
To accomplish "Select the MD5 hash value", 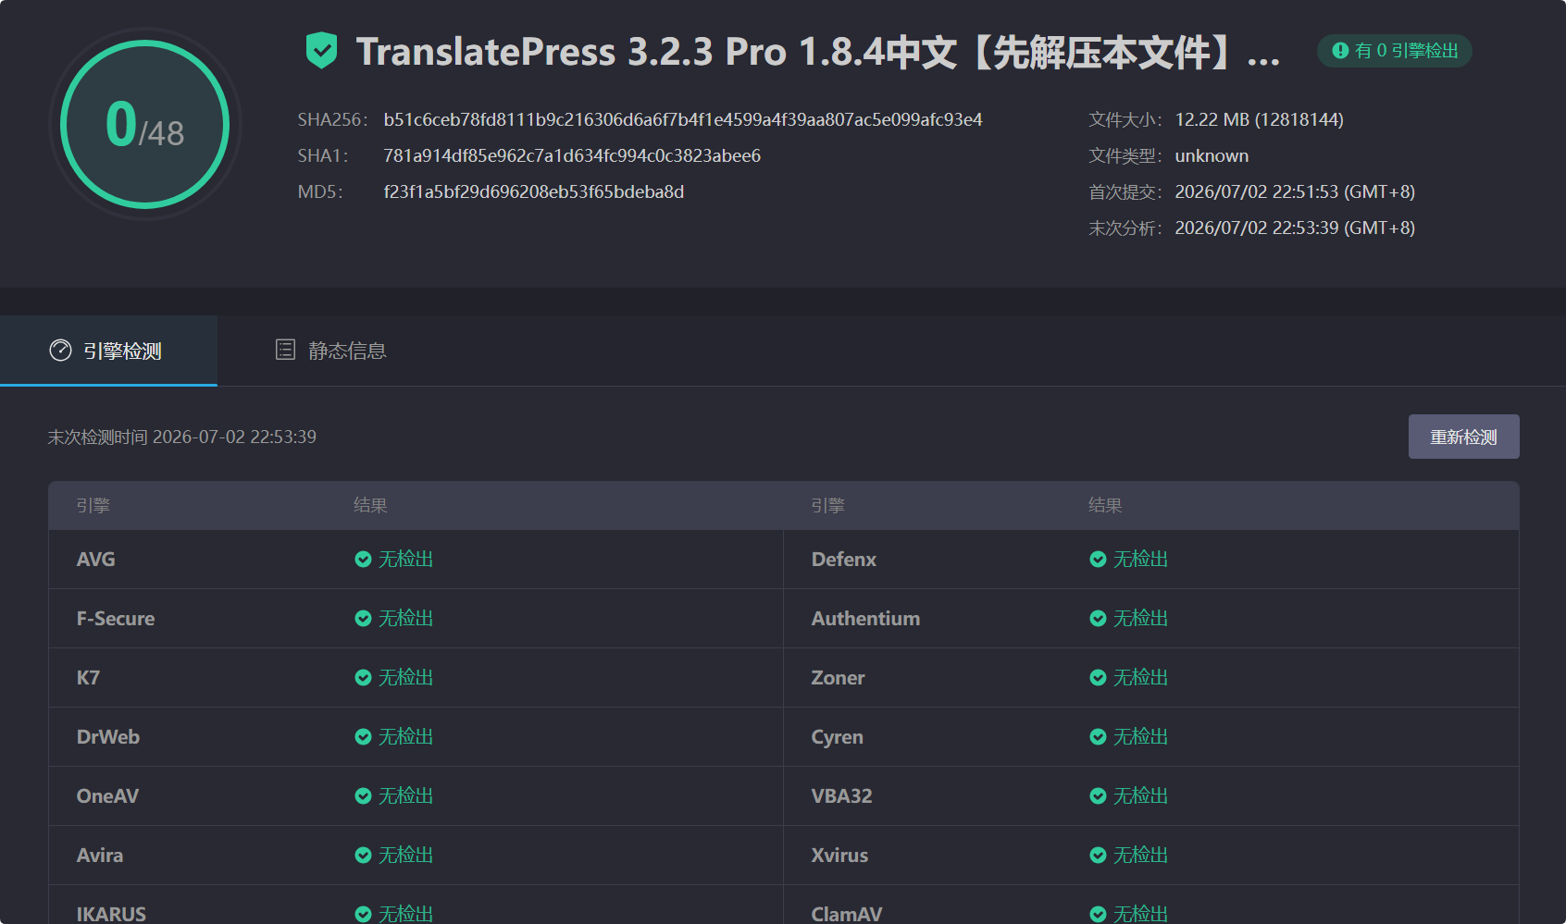I will tap(534, 191).
